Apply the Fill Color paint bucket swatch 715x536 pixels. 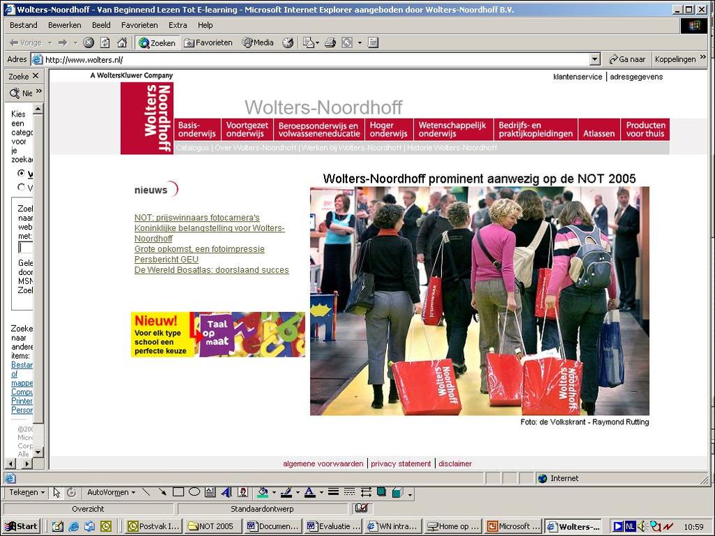coord(263,492)
